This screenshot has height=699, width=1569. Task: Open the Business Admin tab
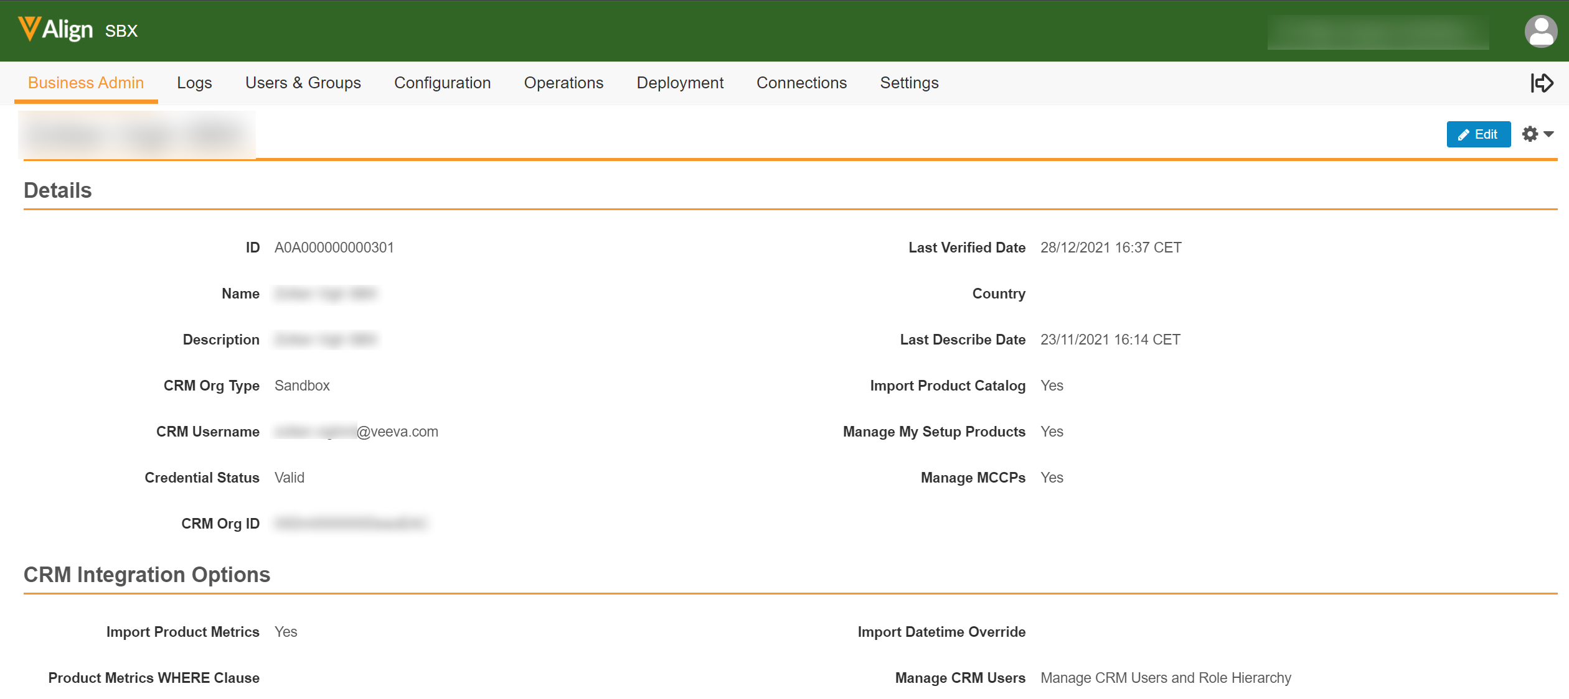tap(86, 83)
